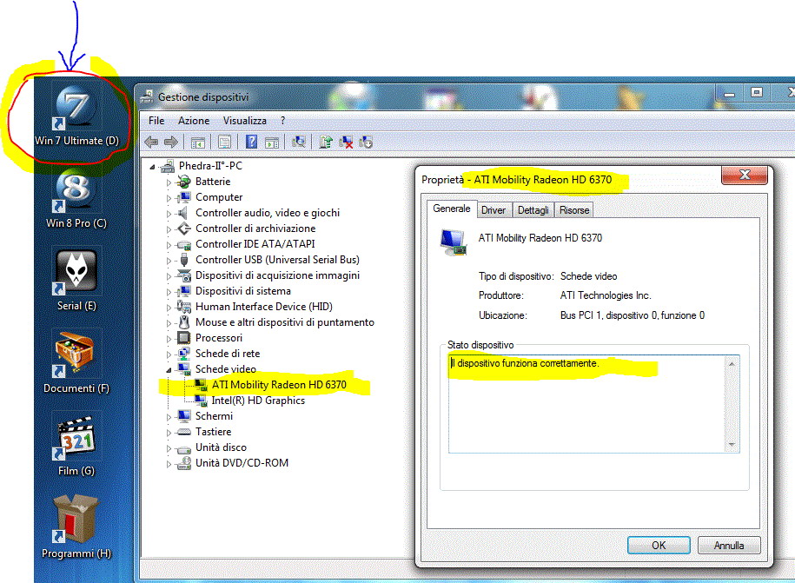
Task: Click the device icon in the Generale properties tab
Action: coord(454,242)
